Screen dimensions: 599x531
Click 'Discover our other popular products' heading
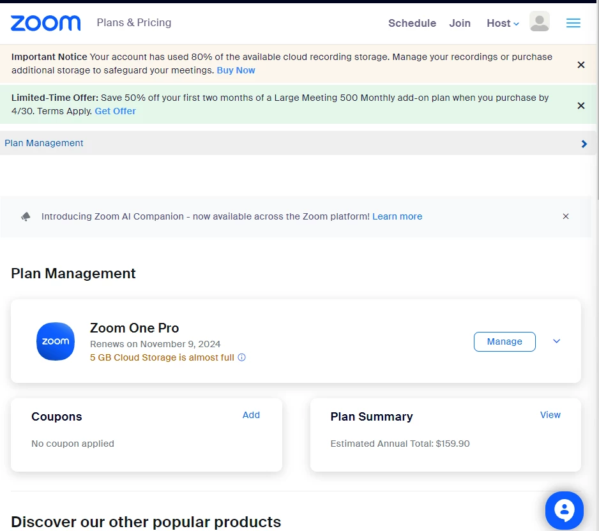(146, 522)
